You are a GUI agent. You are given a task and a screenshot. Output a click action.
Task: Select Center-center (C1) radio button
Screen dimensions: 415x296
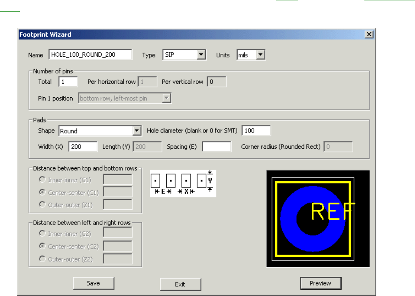[42, 192]
